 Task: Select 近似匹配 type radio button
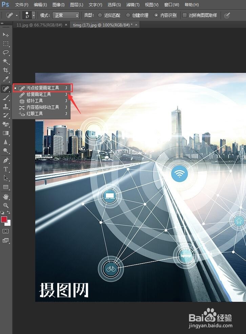(100, 15)
